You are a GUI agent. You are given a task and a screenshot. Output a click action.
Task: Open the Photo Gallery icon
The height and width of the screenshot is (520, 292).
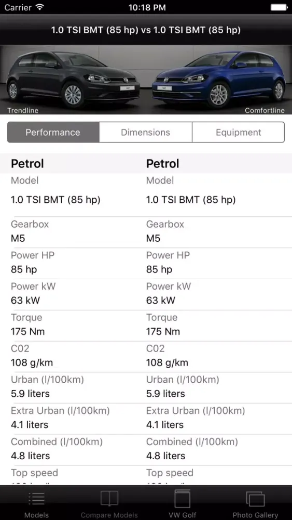[255, 499]
